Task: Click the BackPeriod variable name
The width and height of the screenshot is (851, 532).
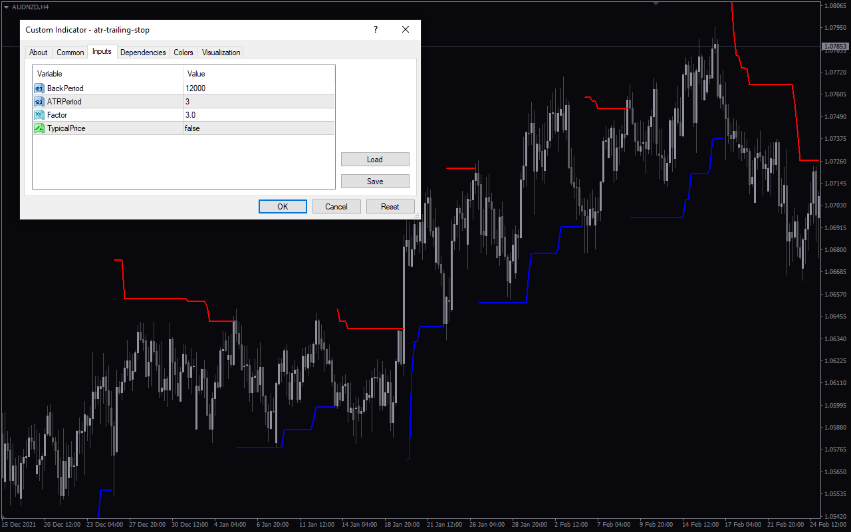Action: tap(65, 88)
